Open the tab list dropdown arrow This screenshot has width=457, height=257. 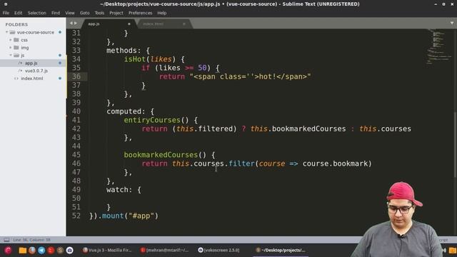pyautogui.click(x=452, y=23)
